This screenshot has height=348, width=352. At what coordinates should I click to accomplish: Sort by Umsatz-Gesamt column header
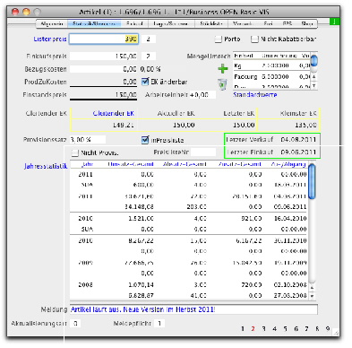131,164
